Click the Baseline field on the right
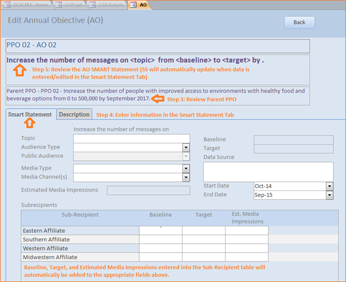 (x=294, y=140)
